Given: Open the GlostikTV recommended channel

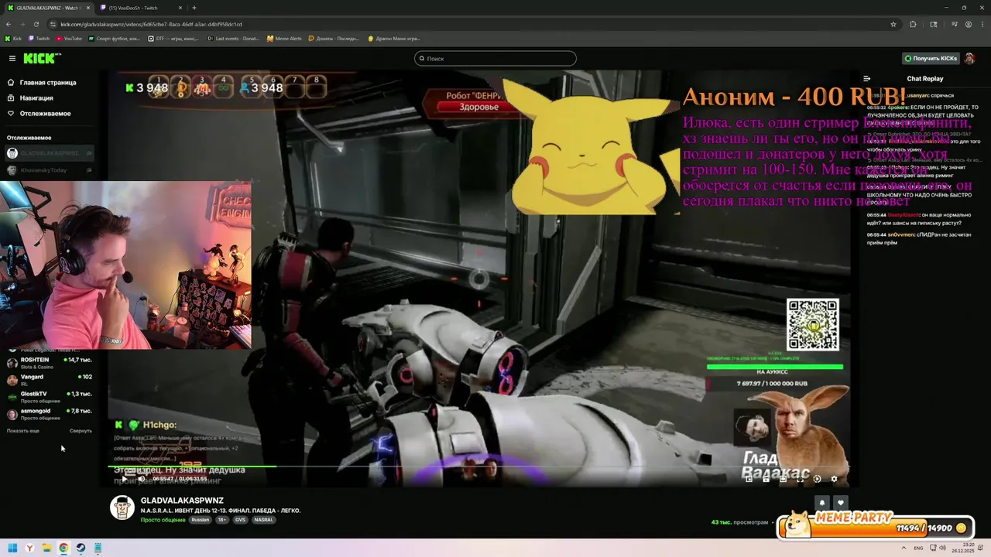Looking at the screenshot, I should 48,397.
